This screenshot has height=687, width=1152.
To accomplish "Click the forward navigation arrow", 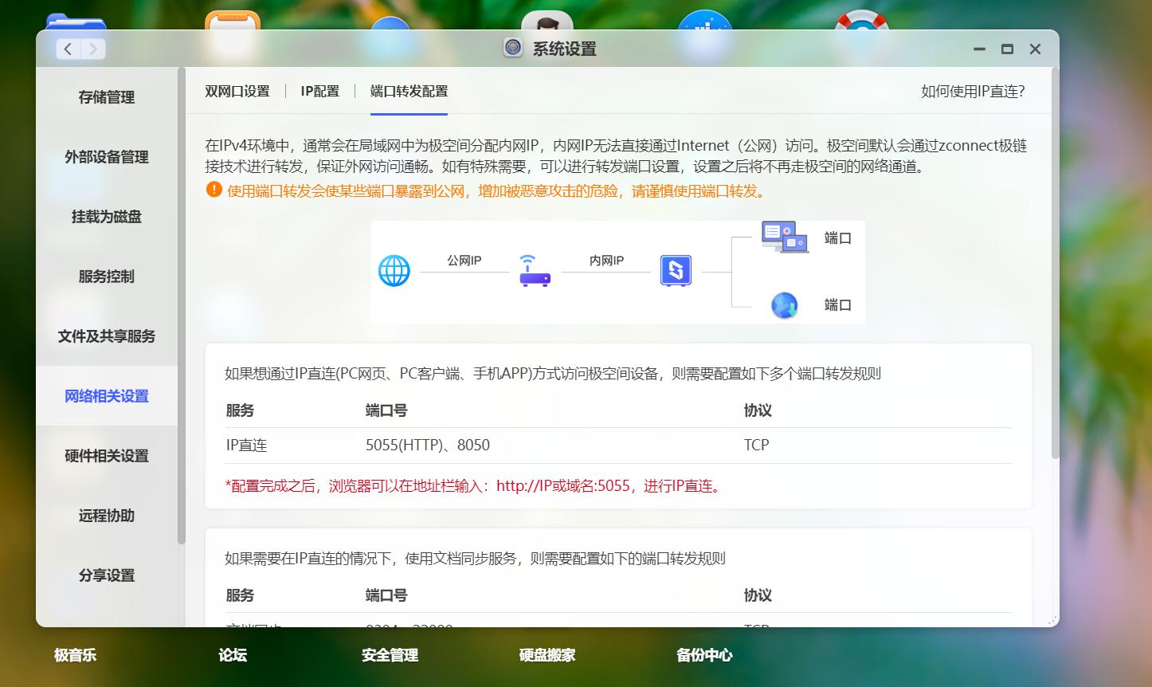I will coord(93,49).
